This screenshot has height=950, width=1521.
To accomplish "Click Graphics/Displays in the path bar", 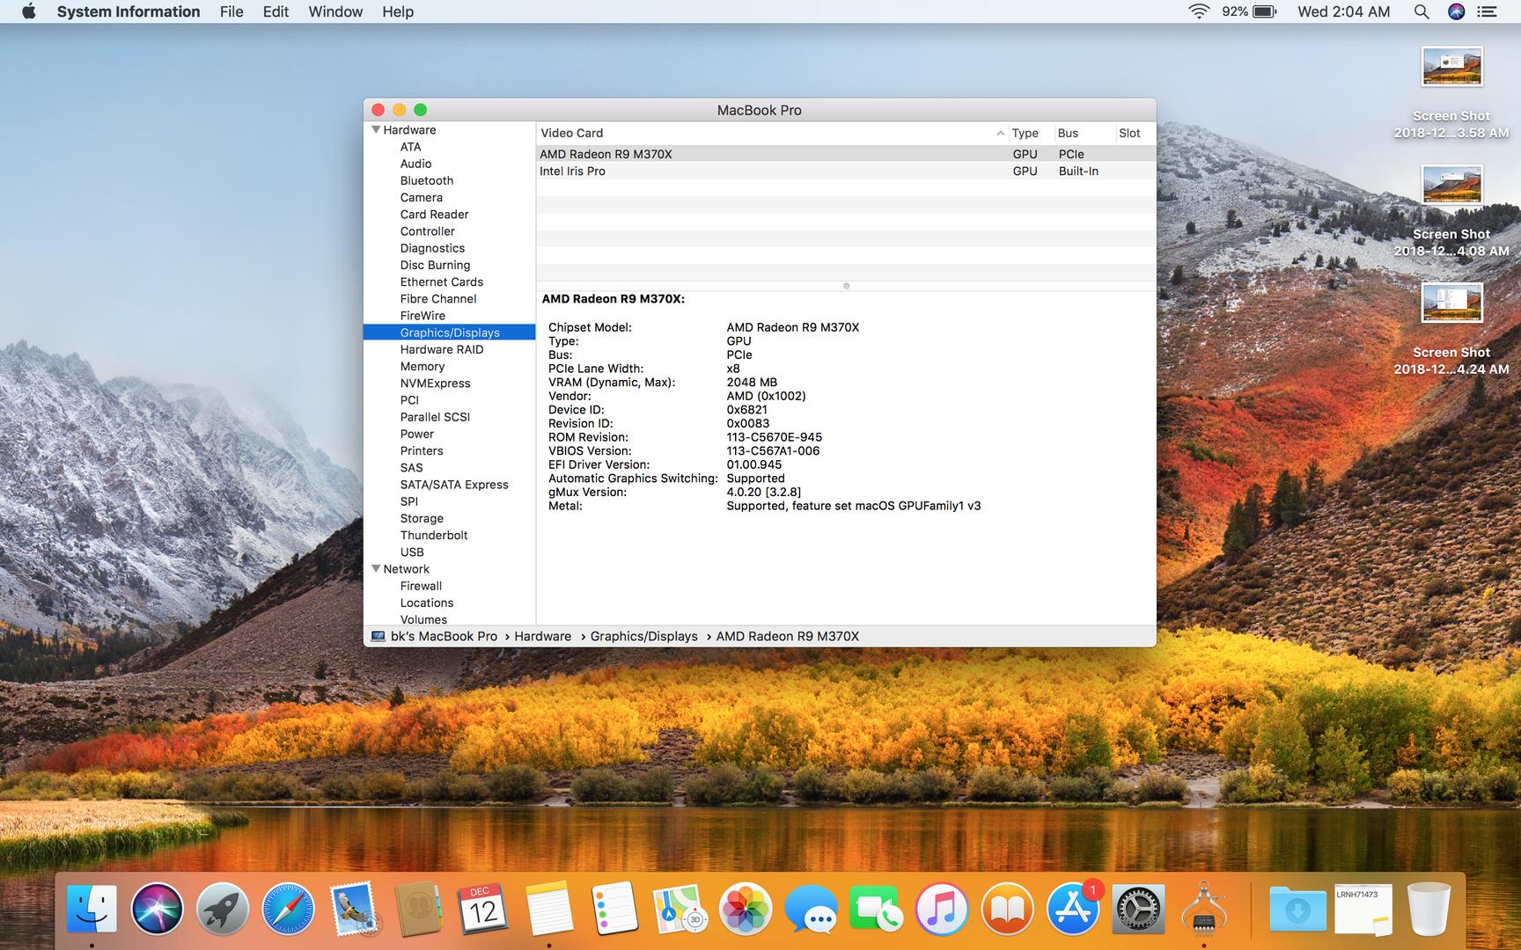I will [x=643, y=636].
